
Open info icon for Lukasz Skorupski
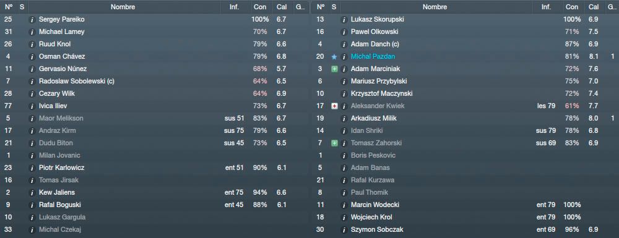pyautogui.click(x=344, y=19)
